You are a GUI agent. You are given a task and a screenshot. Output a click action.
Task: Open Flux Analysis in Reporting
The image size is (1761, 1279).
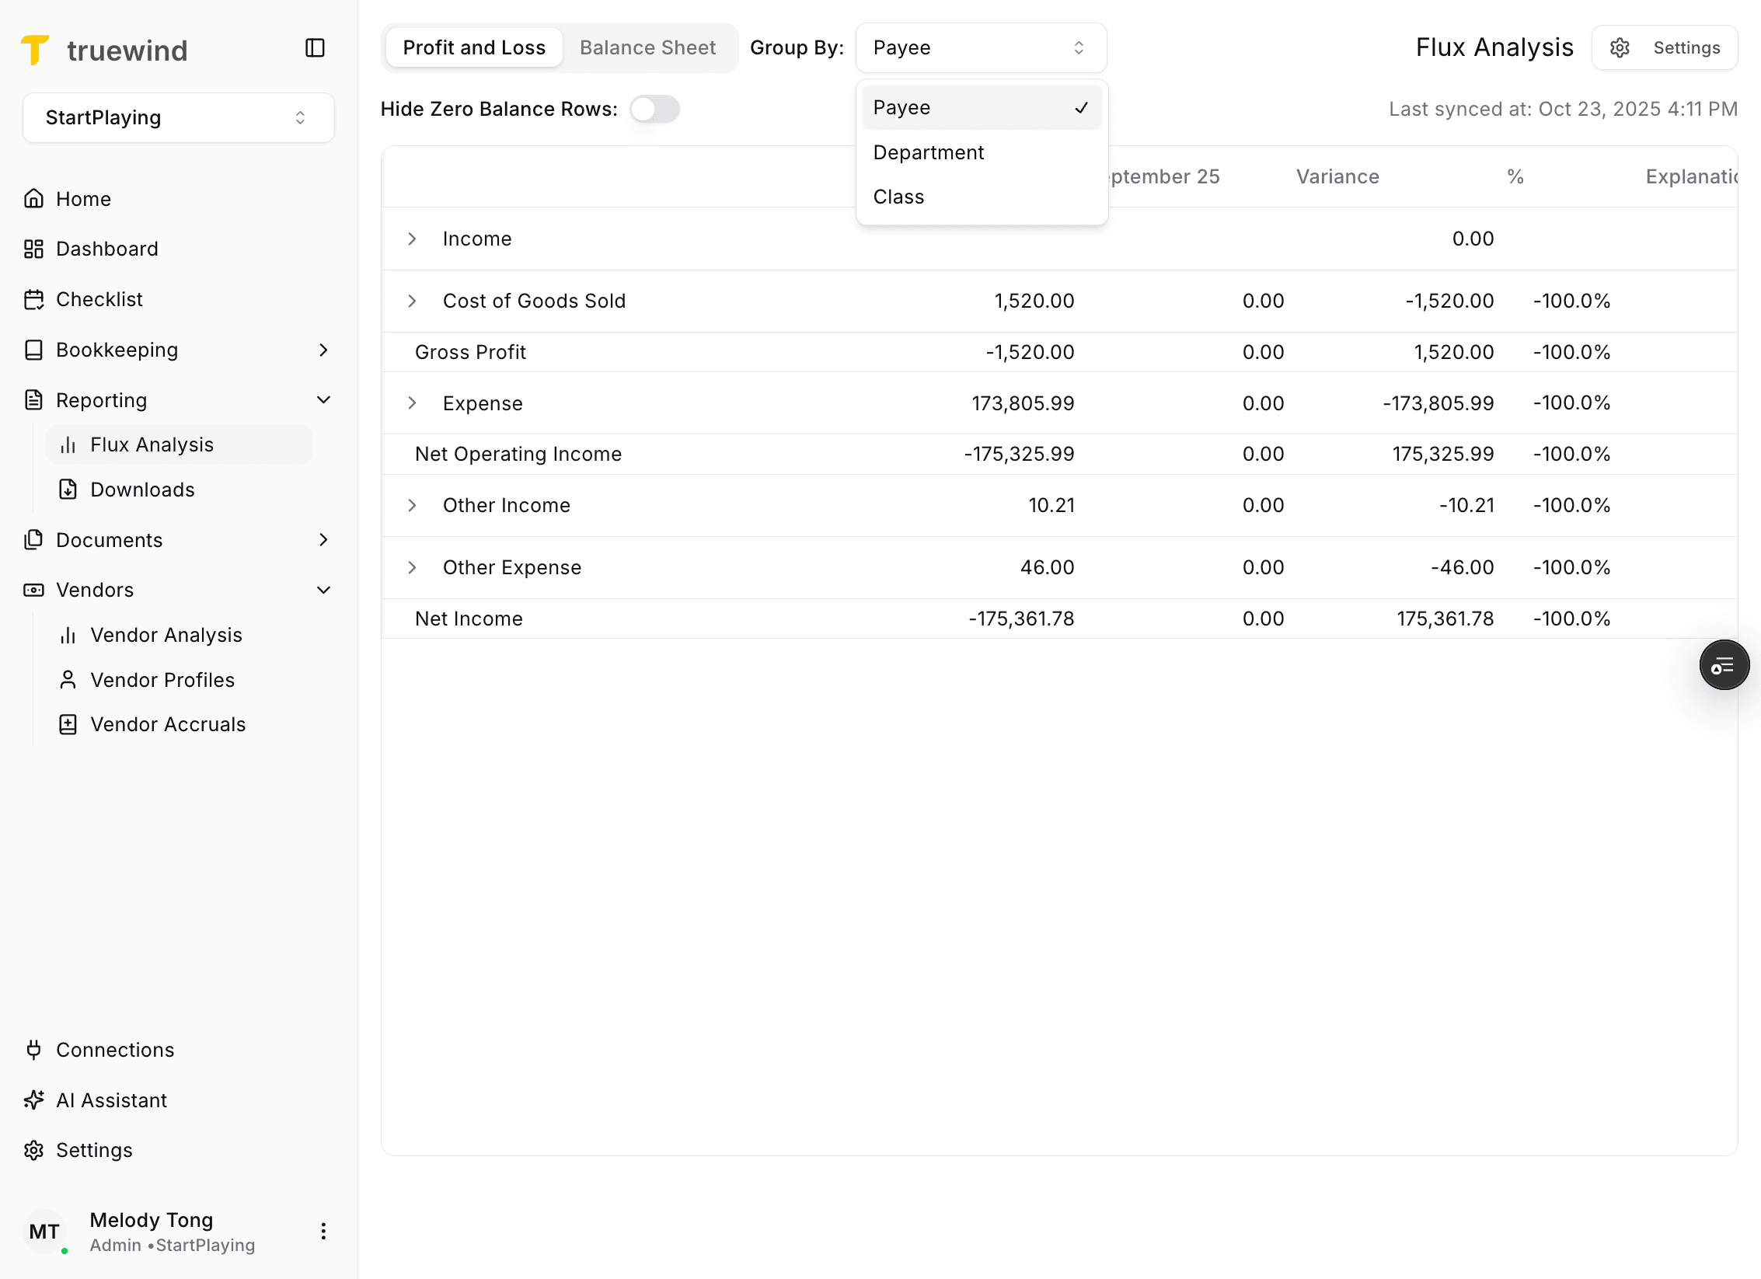[152, 444]
